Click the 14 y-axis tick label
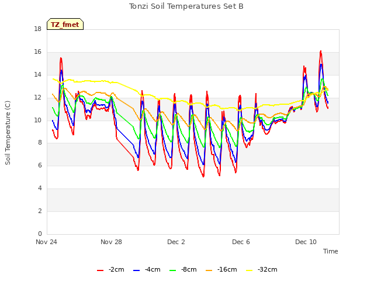 (x=37, y=75)
